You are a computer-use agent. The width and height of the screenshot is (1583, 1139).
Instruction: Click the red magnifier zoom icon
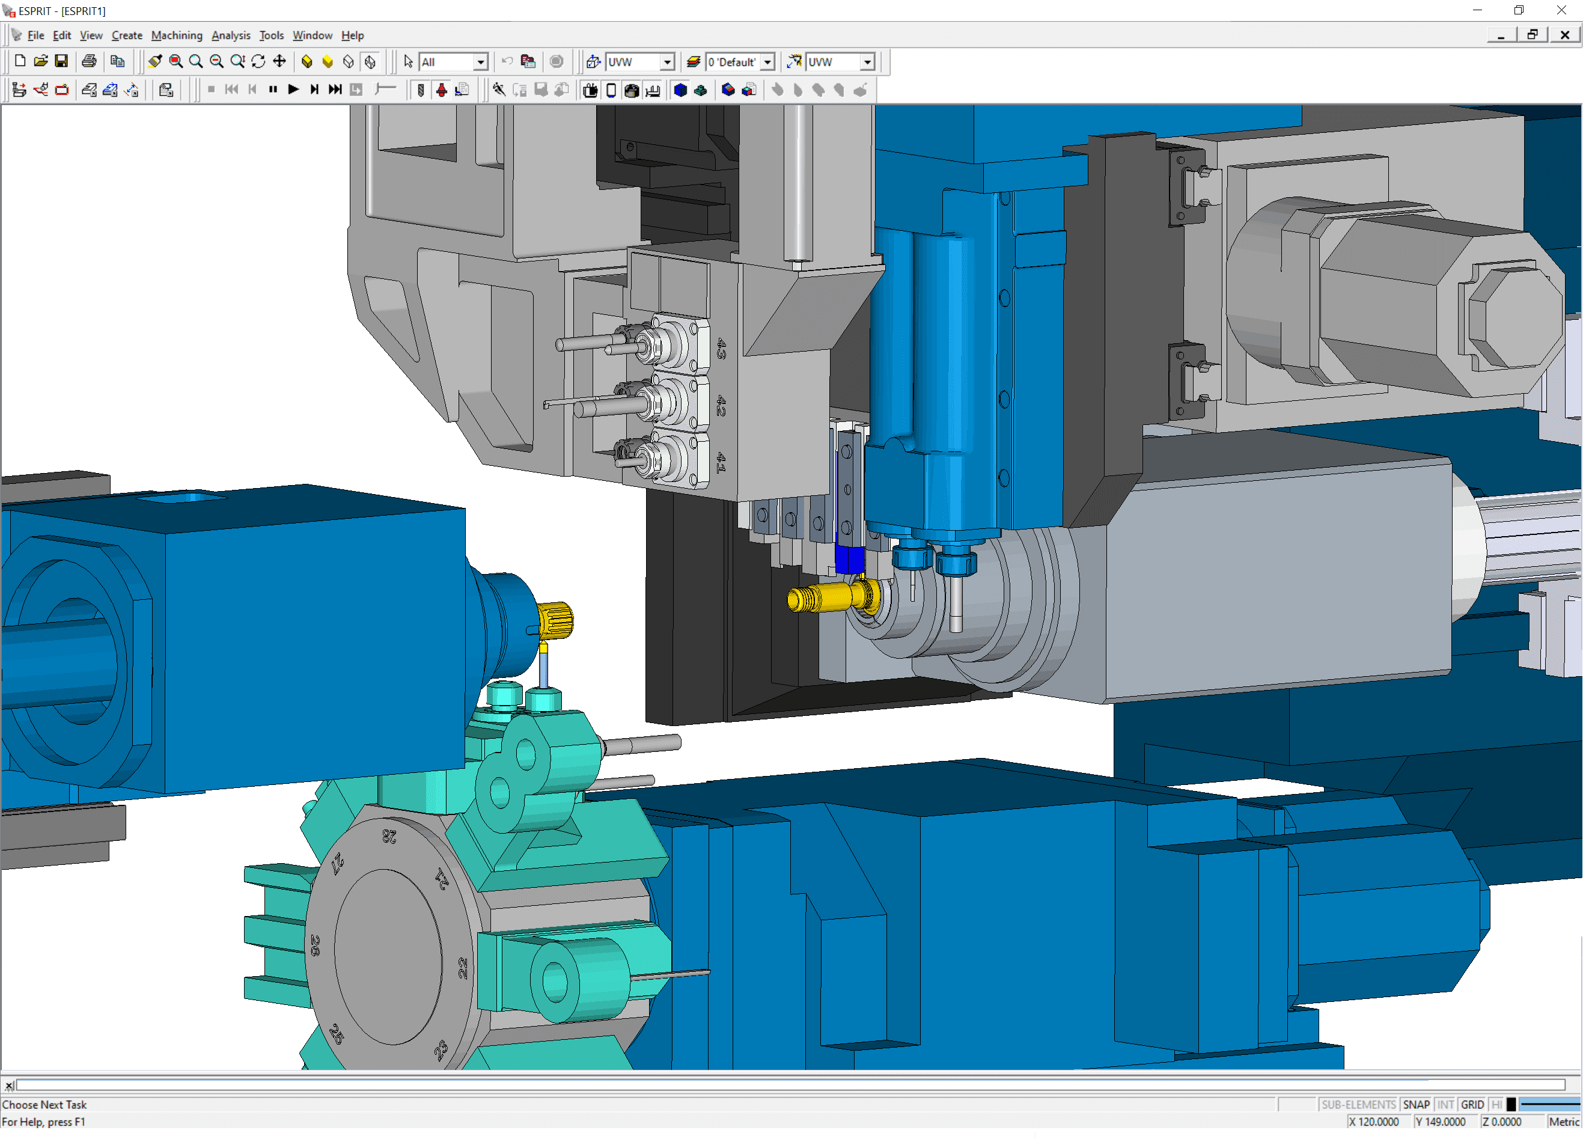click(176, 61)
